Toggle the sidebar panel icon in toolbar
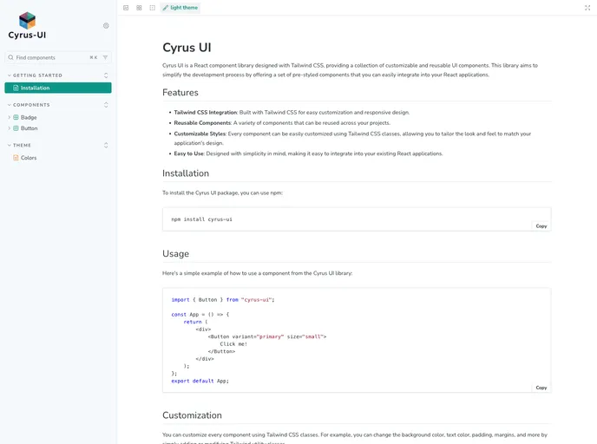This screenshot has height=444, width=597. (126, 8)
